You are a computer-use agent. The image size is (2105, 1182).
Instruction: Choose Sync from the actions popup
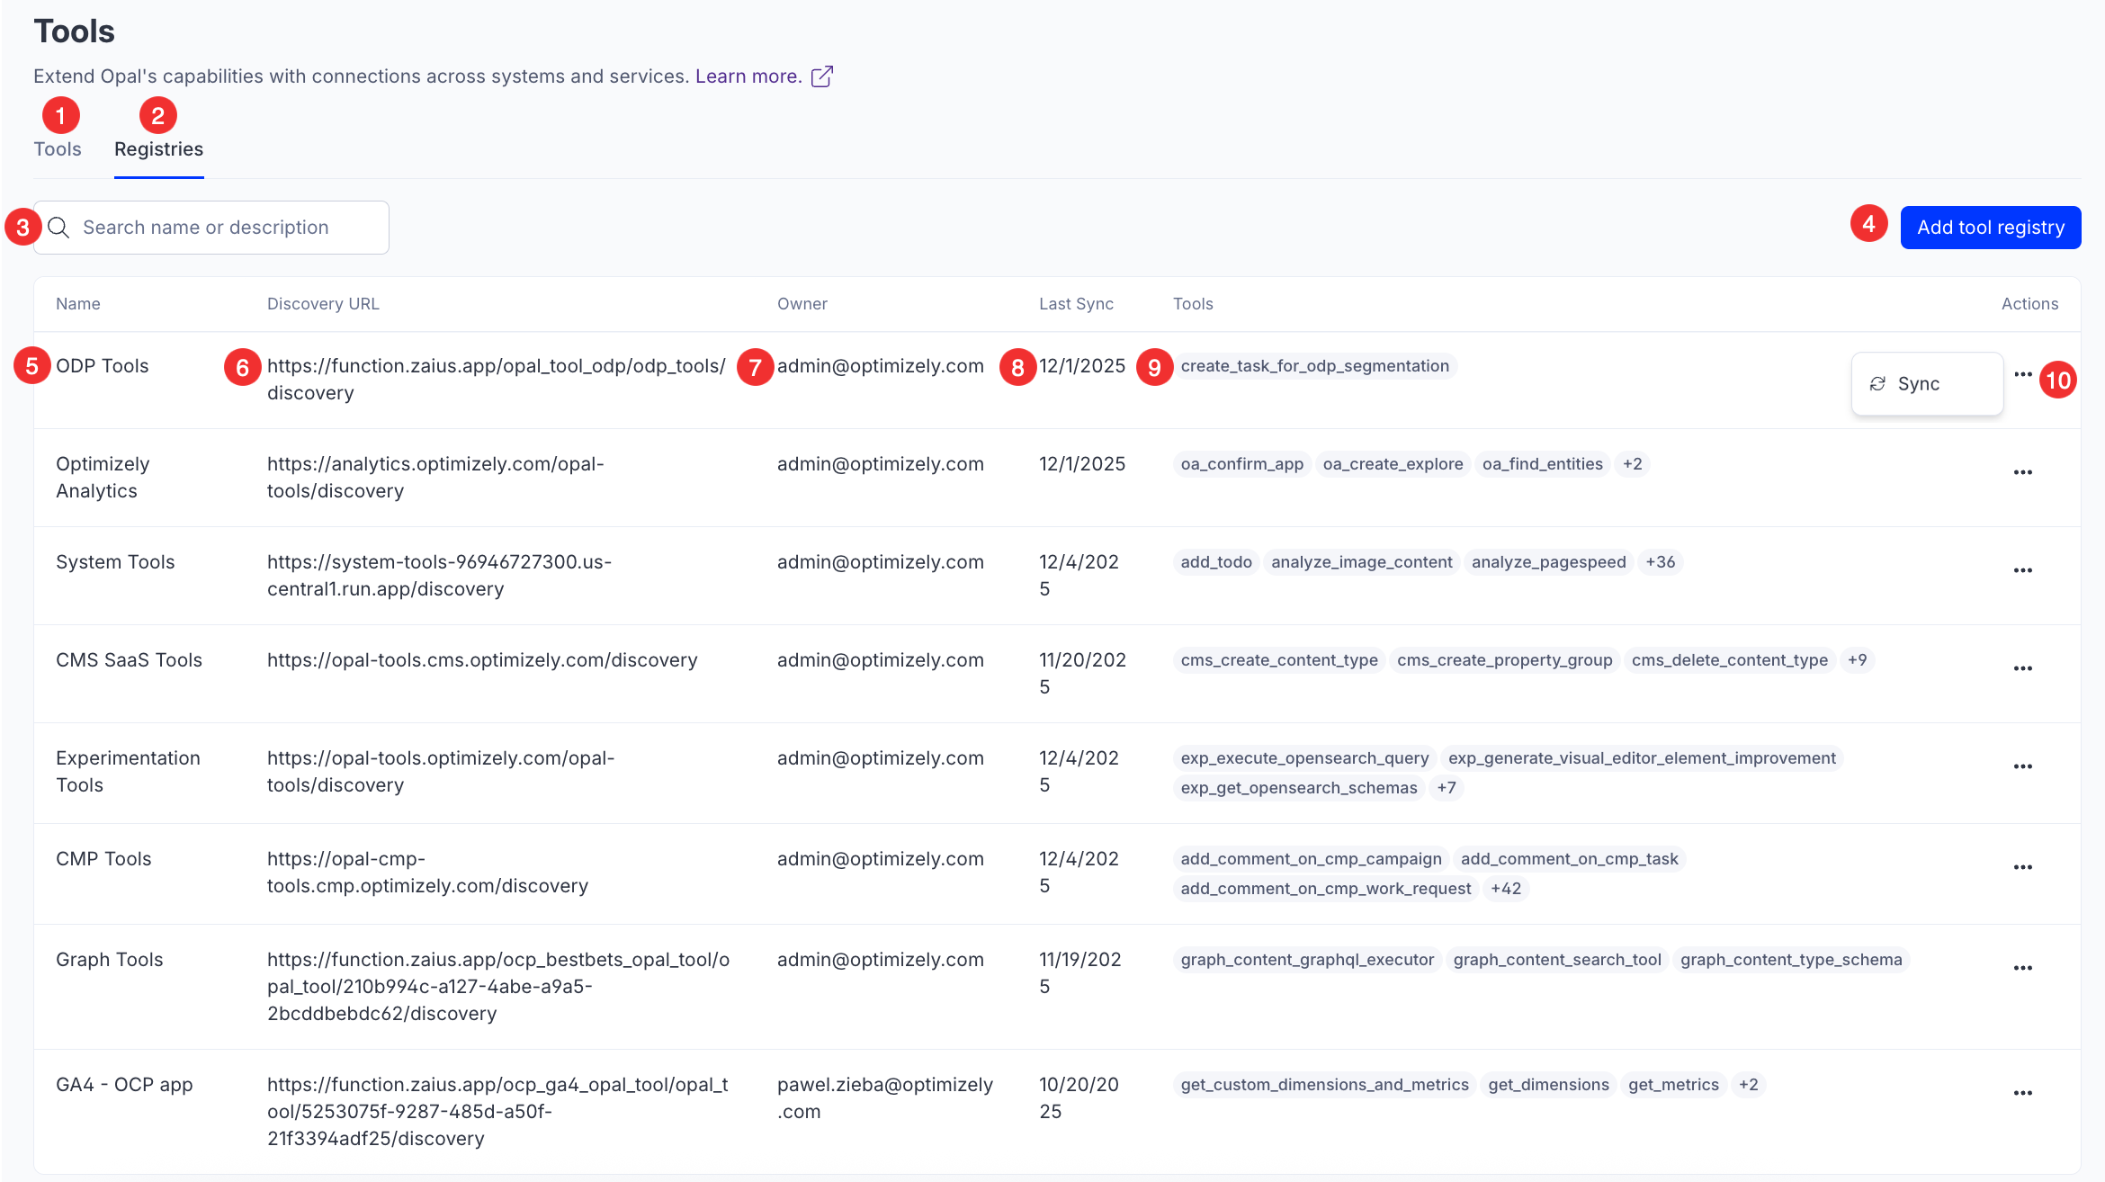point(1918,384)
